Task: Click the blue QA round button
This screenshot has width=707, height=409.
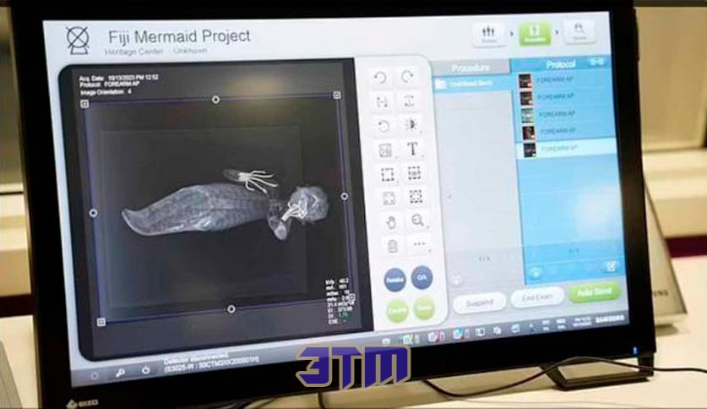Action: (422, 278)
